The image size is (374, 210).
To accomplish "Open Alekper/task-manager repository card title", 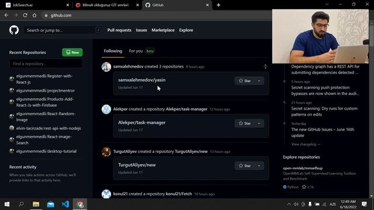I will [x=141, y=123].
